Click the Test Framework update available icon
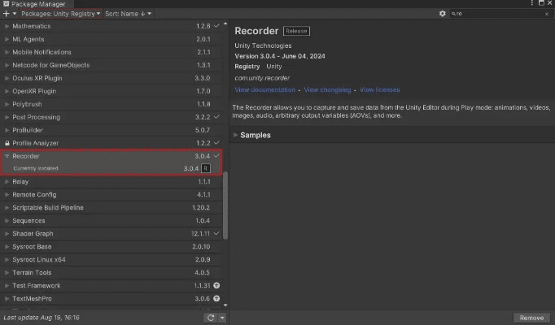555x325 pixels. point(217,286)
